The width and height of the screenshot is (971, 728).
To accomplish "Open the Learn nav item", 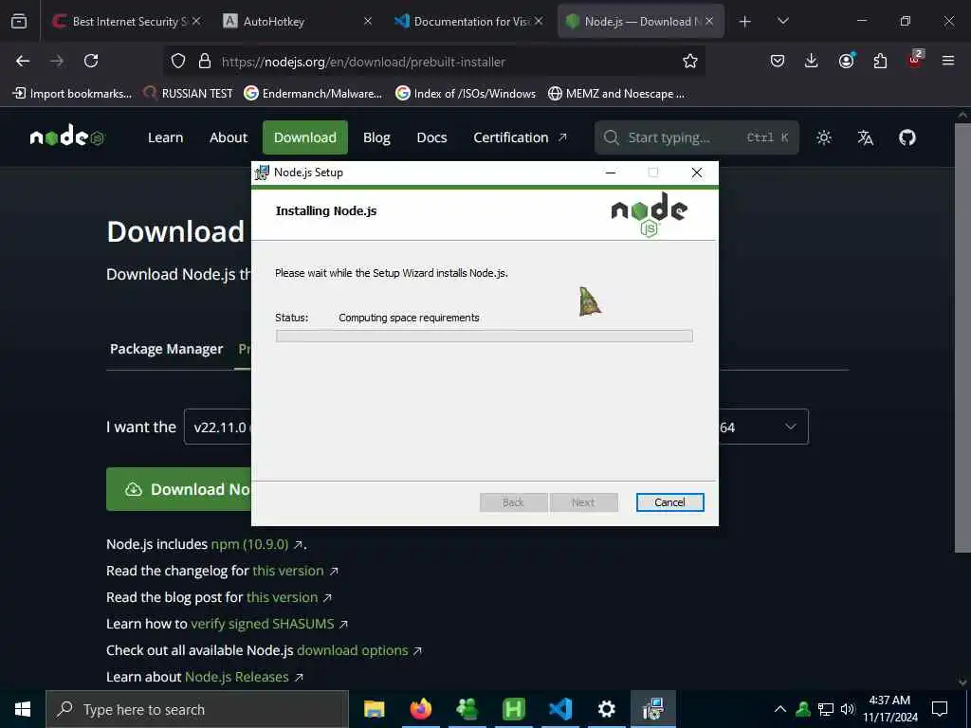I will pos(165,137).
